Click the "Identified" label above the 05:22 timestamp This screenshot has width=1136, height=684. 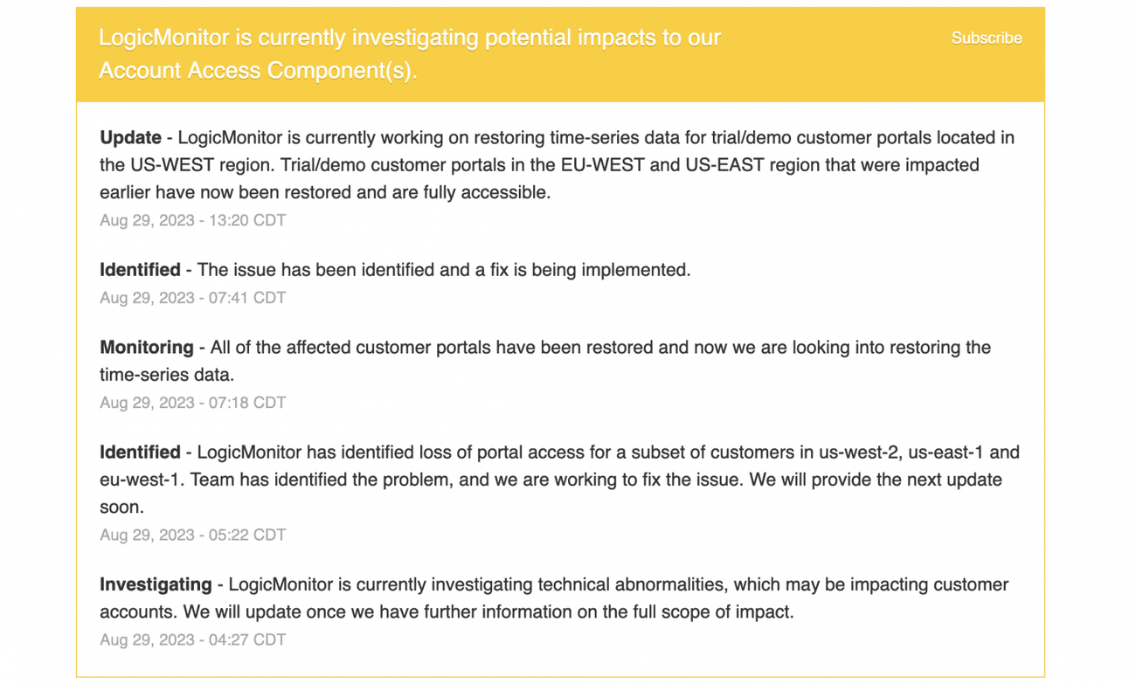coord(140,453)
